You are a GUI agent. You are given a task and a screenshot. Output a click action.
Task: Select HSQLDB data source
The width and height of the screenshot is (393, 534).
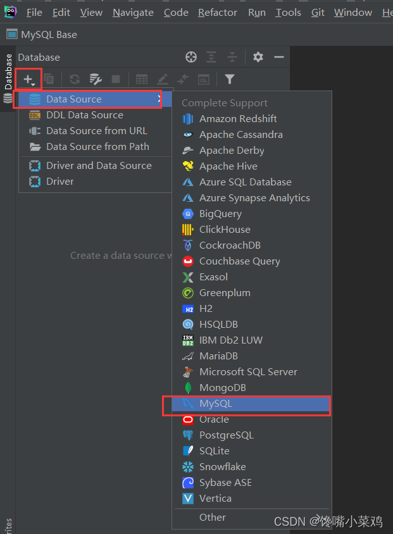click(252, 325)
